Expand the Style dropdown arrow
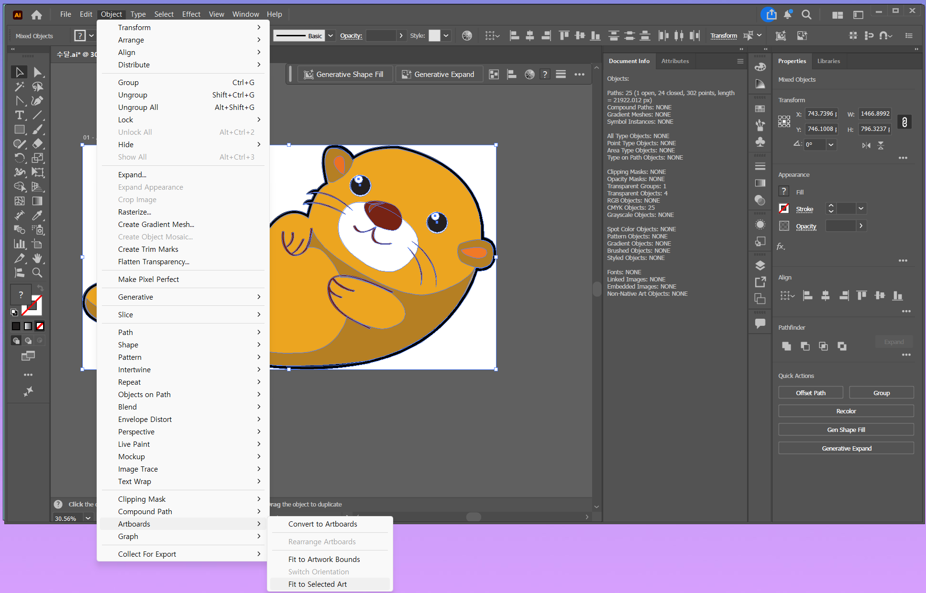The width and height of the screenshot is (926, 593). coord(446,35)
